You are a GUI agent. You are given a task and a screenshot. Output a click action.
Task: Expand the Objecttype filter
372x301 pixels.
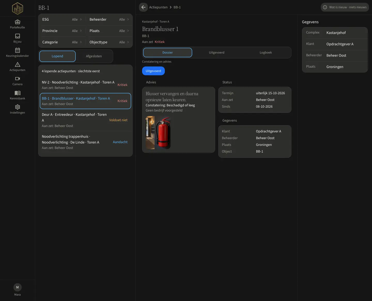tap(109, 42)
